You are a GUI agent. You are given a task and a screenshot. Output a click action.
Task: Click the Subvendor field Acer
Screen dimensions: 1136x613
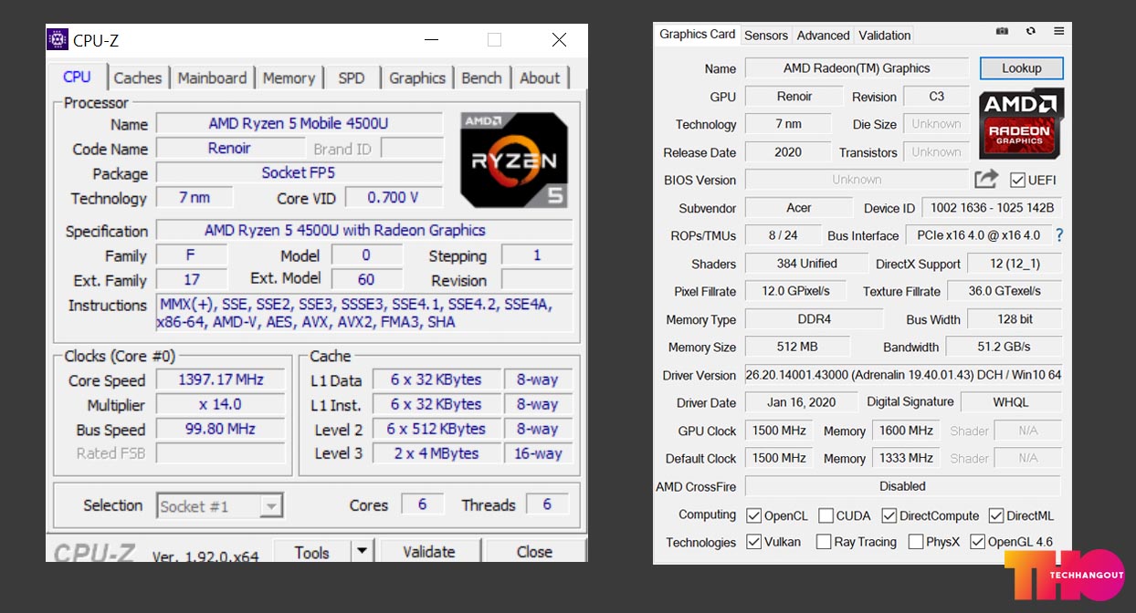click(798, 208)
